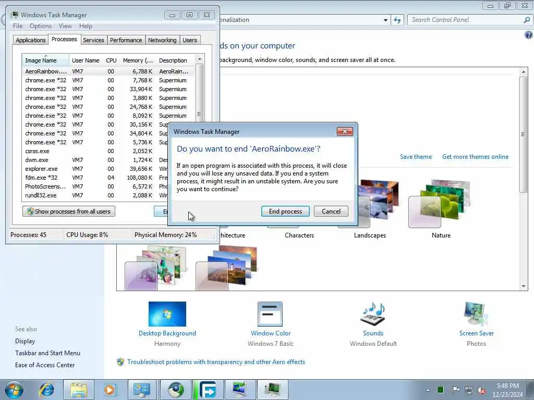Select the explorer.exe process row
Image resolution: width=534 pixels, height=400 pixels.
tap(95, 169)
